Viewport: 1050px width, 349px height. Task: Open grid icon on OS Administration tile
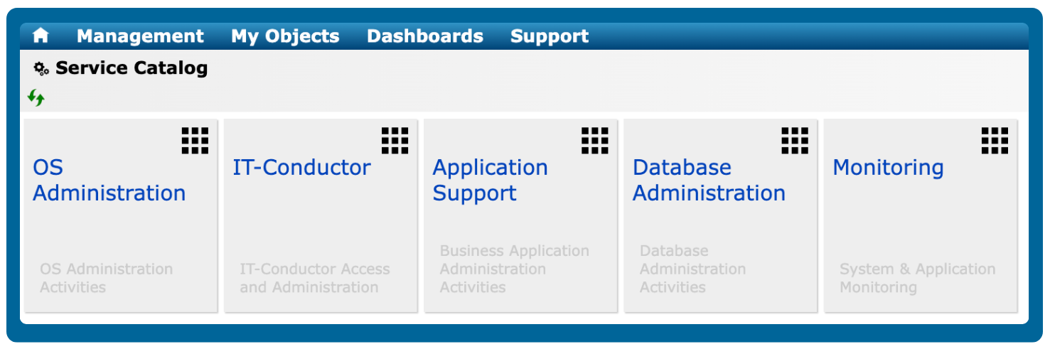pos(195,141)
